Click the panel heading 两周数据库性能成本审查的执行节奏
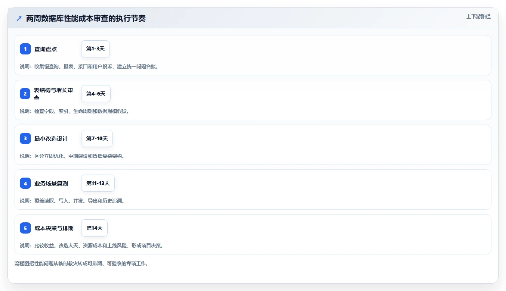The image size is (506, 291). click(x=86, y=19)
